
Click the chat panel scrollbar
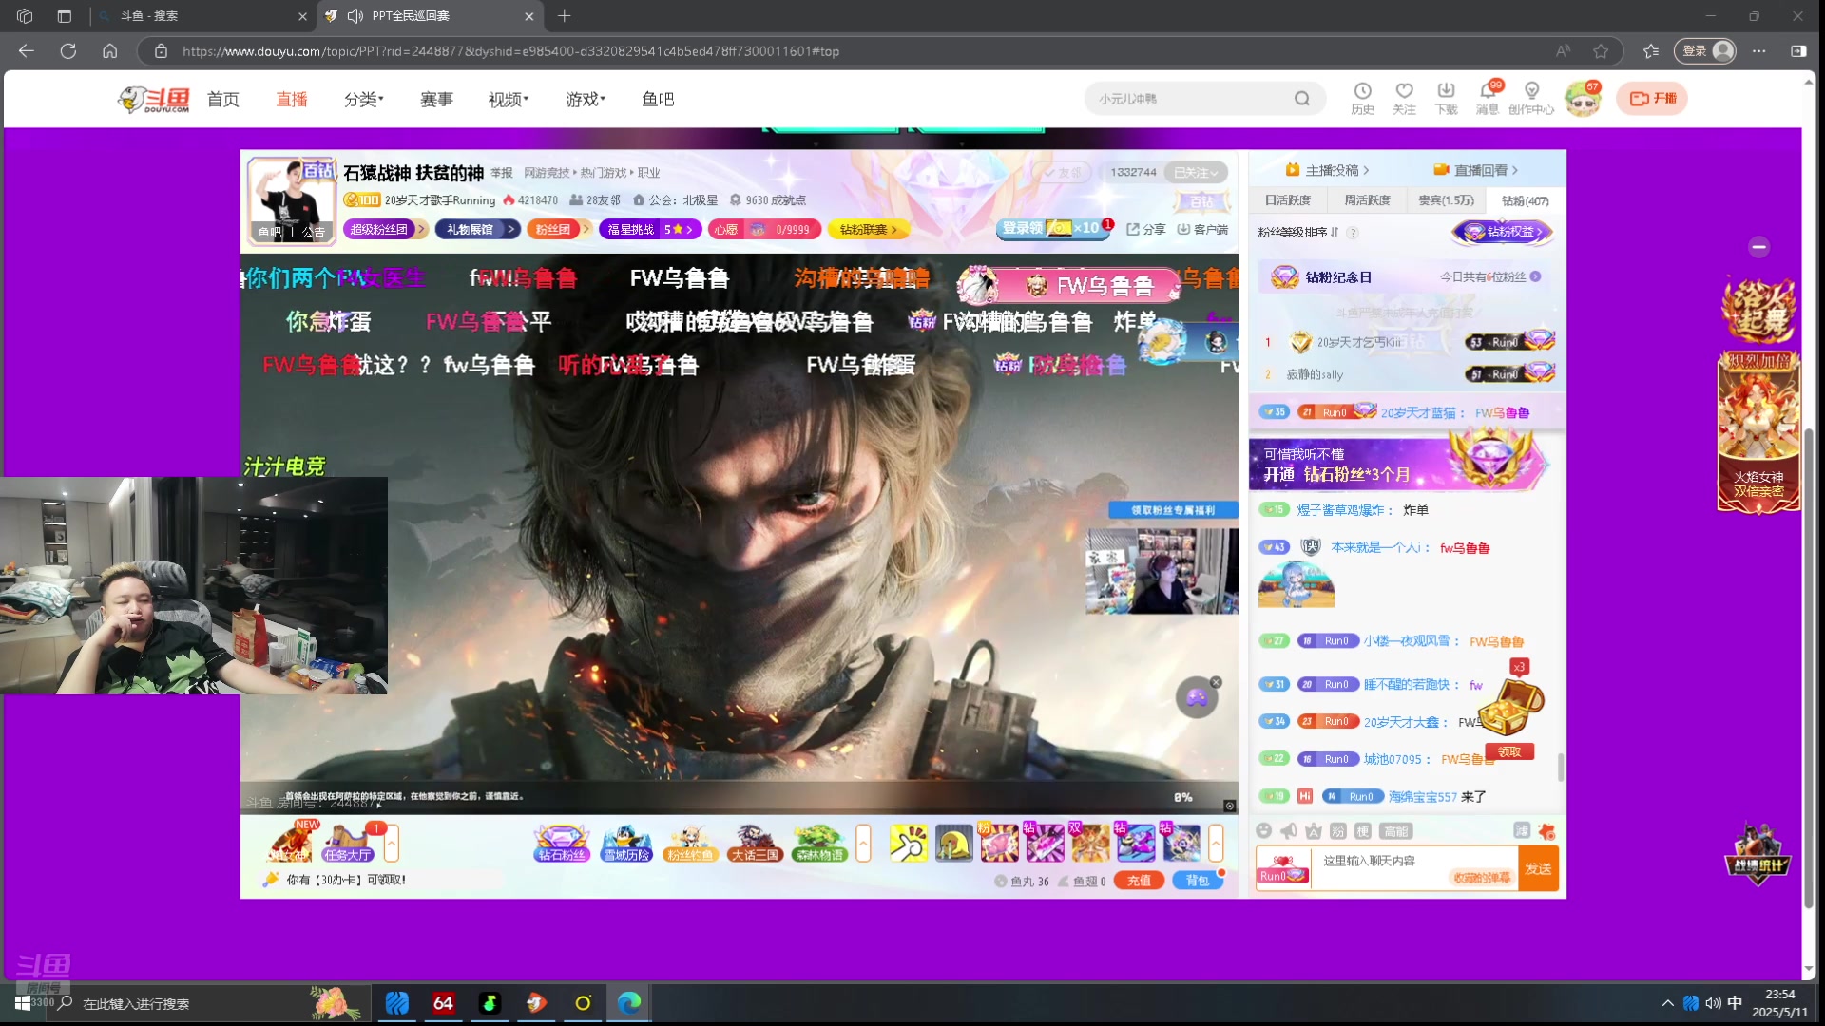click(1560, 767)
